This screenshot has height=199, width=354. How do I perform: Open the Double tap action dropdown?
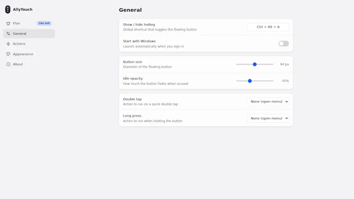pos(268,102)
